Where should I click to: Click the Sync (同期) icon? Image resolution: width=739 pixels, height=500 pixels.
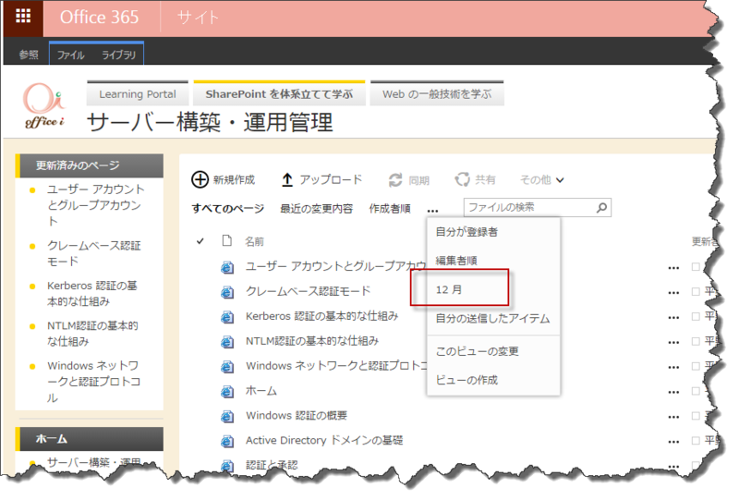[x=395, y=180]
